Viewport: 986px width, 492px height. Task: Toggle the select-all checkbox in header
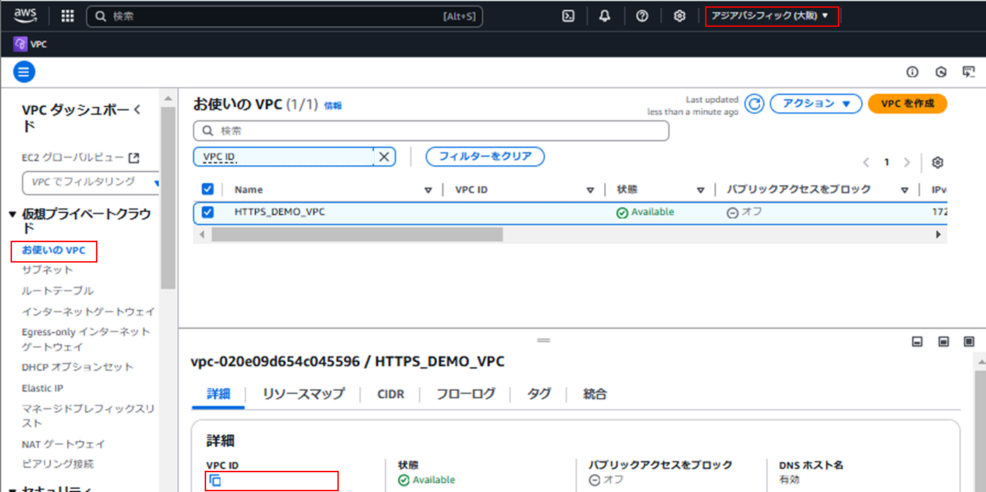coord(208,189)
